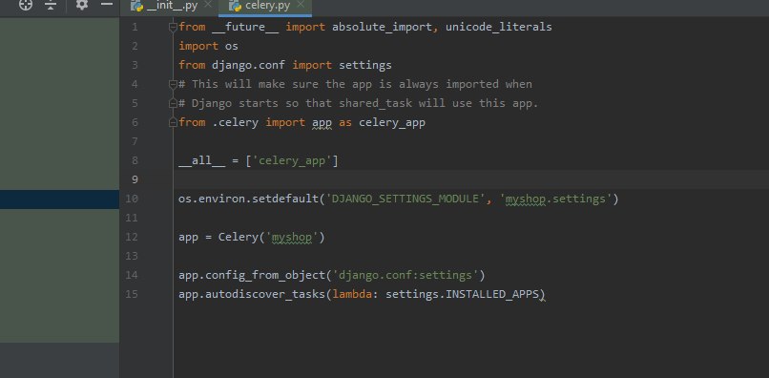Click the 'absolute_import' identifier on line 1

pyautogui.click(x=382, y=27)
